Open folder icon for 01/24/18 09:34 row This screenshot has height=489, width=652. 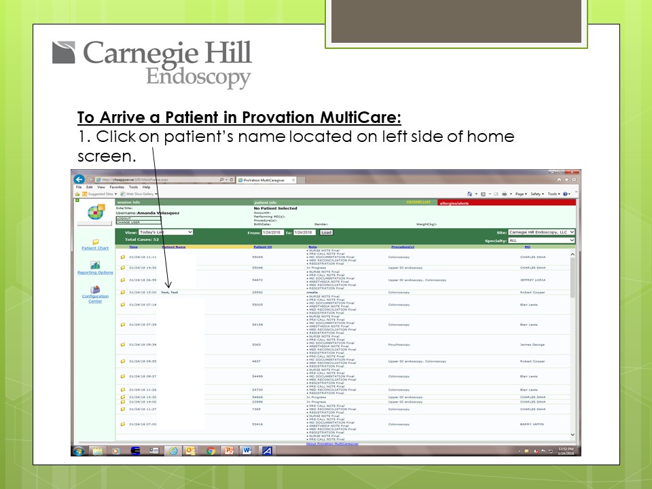123,344
